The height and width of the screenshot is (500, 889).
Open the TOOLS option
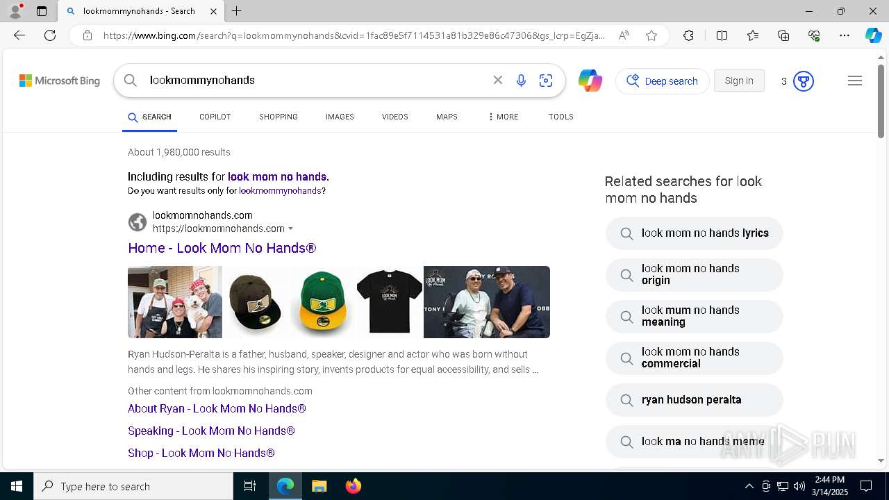coord(561,117)
